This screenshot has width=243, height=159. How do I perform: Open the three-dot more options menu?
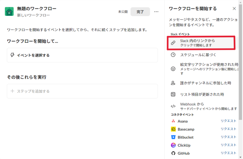coord(156,12)
